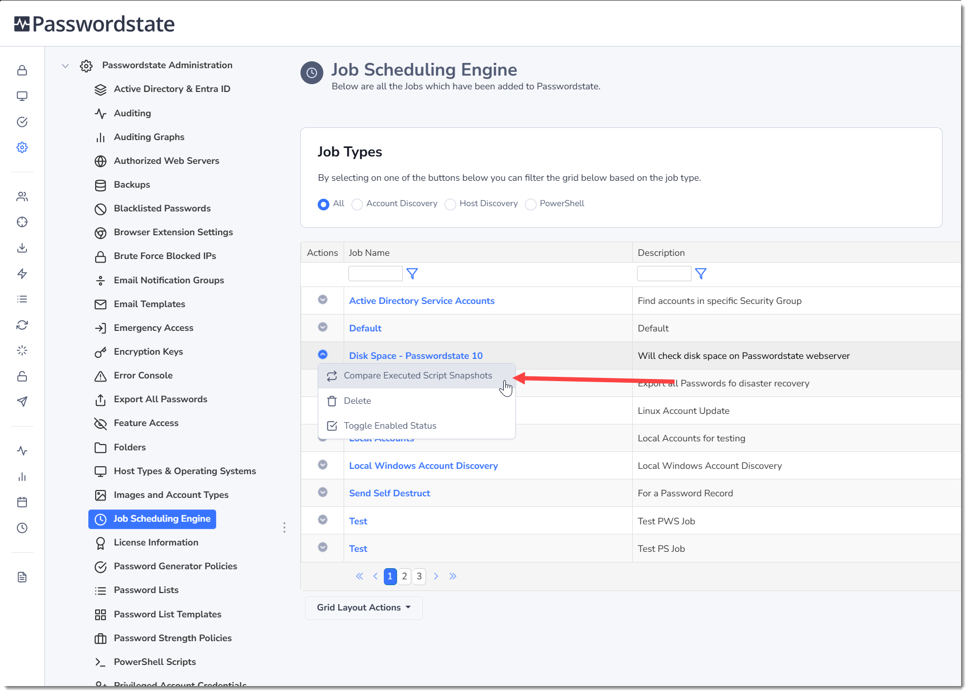Open PowerShell Scripts in the admin menu
Screen dimensions: 969x694
154,662
